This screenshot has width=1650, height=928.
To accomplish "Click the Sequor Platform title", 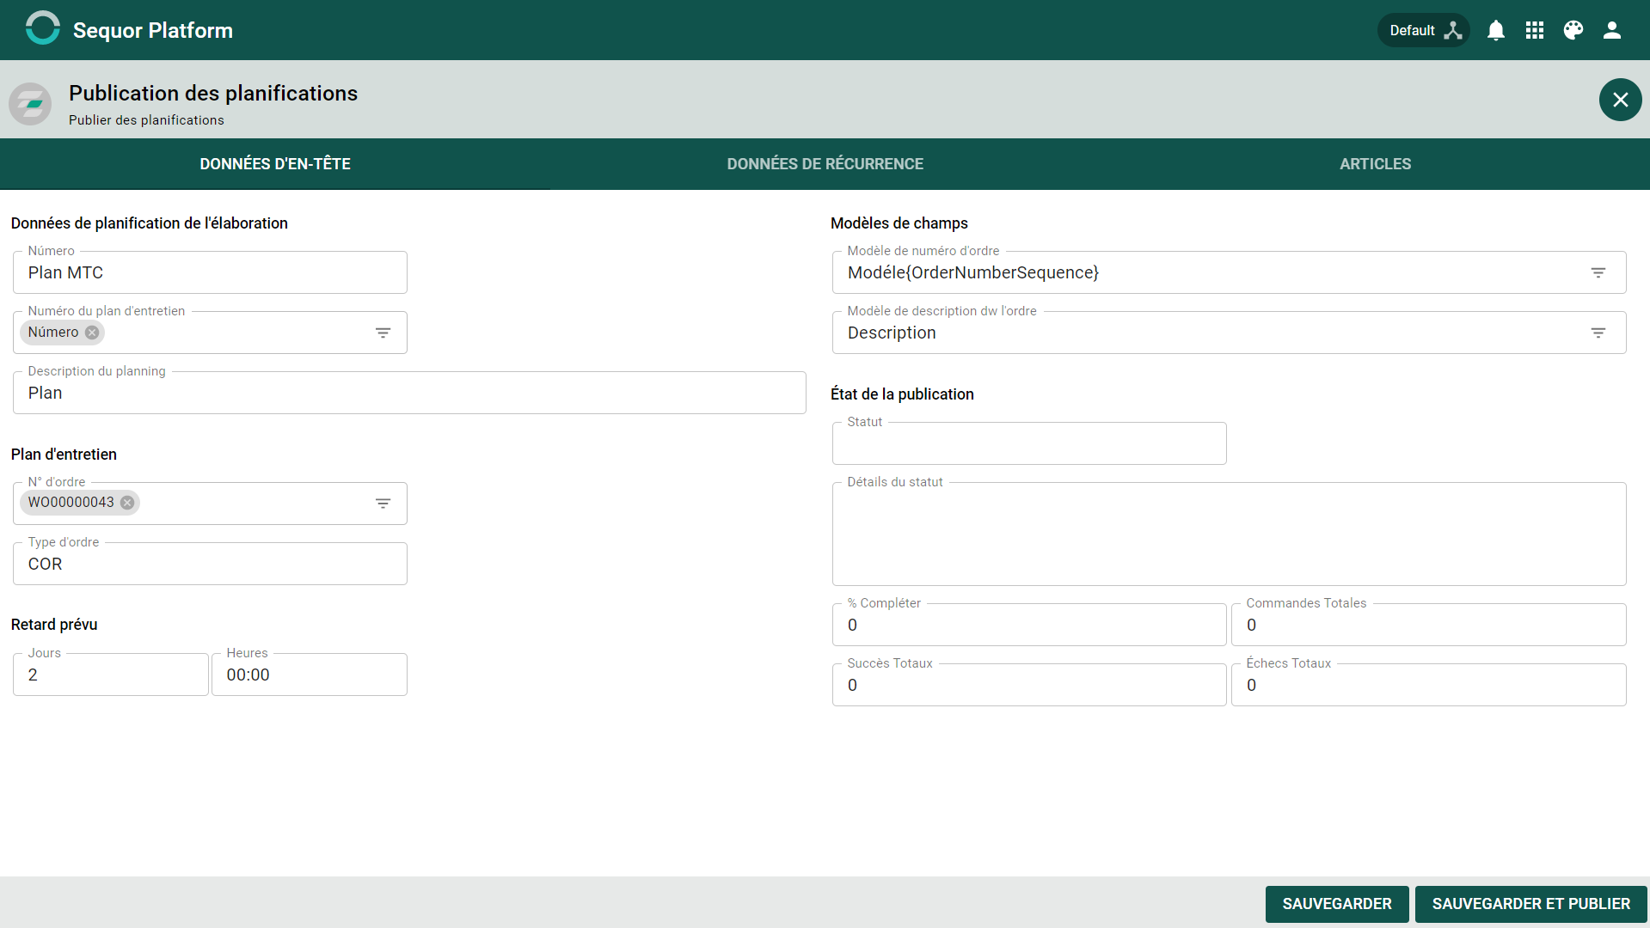I will [153, 30].
